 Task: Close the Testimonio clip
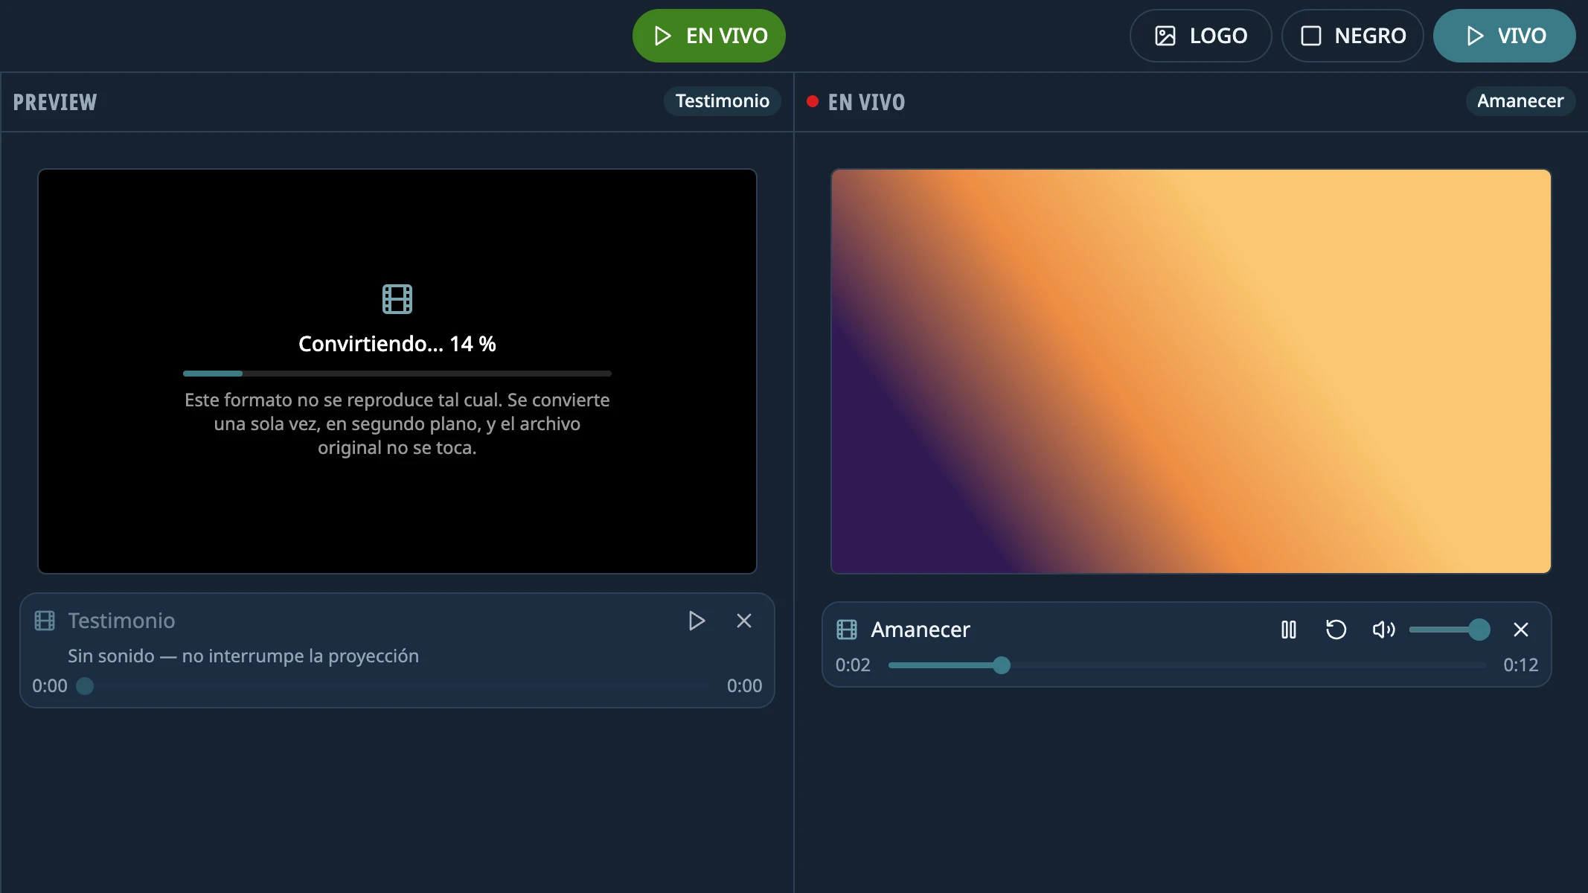(744, 621)
